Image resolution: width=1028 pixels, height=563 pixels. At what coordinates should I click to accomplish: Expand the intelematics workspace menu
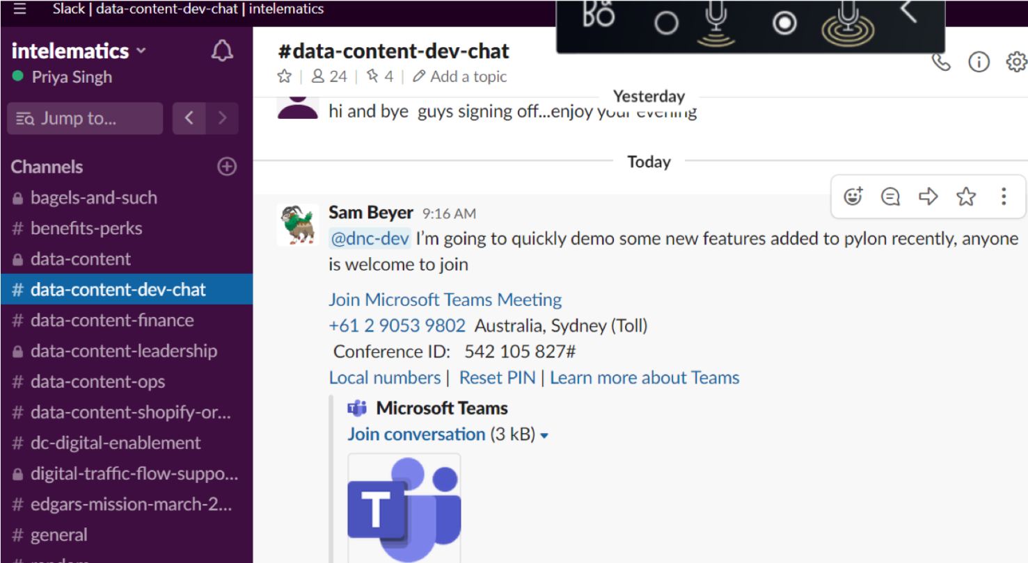coord(79,51)
